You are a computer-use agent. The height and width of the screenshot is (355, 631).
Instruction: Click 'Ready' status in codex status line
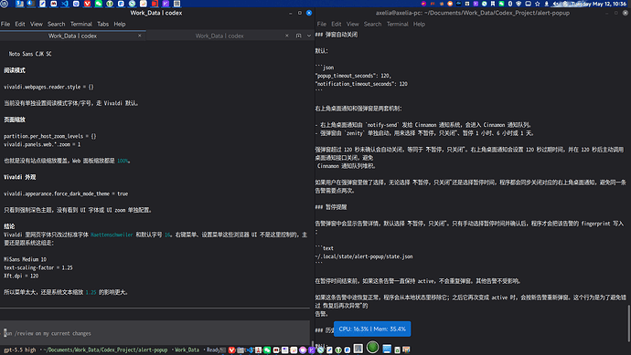213,350
